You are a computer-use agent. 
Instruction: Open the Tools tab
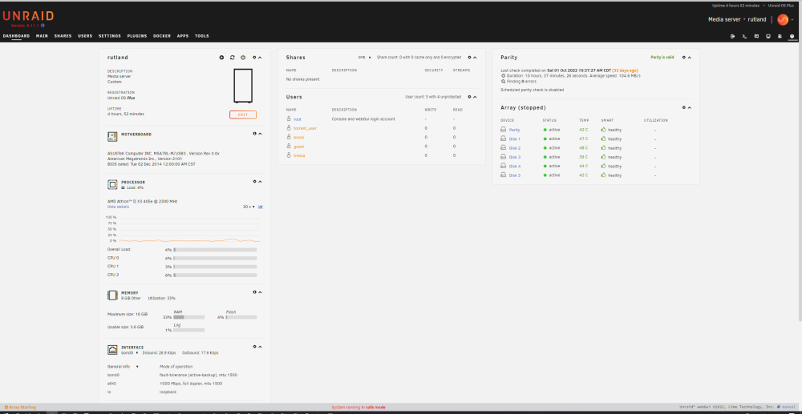coord(201,36)
